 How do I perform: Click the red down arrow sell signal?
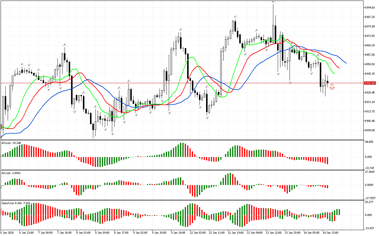click(332, 87)
